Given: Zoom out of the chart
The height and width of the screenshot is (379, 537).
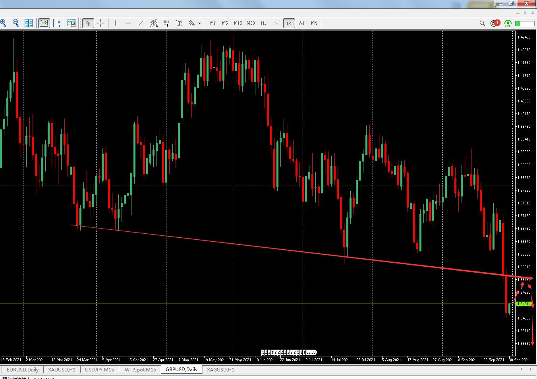Looking at the screenshot, I should pos(16,23).
